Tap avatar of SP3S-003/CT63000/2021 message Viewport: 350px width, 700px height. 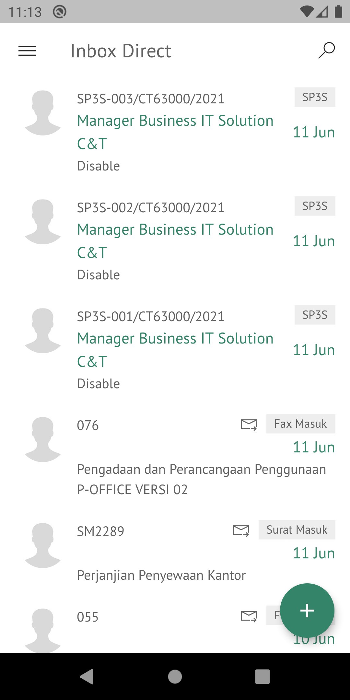[43, 113]
